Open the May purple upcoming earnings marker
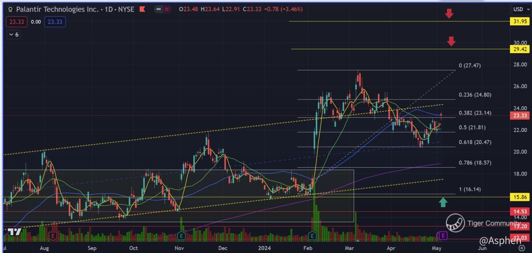The width and height of the screenshot is (532, 253). pyautogui.click(x=443, y=236)
